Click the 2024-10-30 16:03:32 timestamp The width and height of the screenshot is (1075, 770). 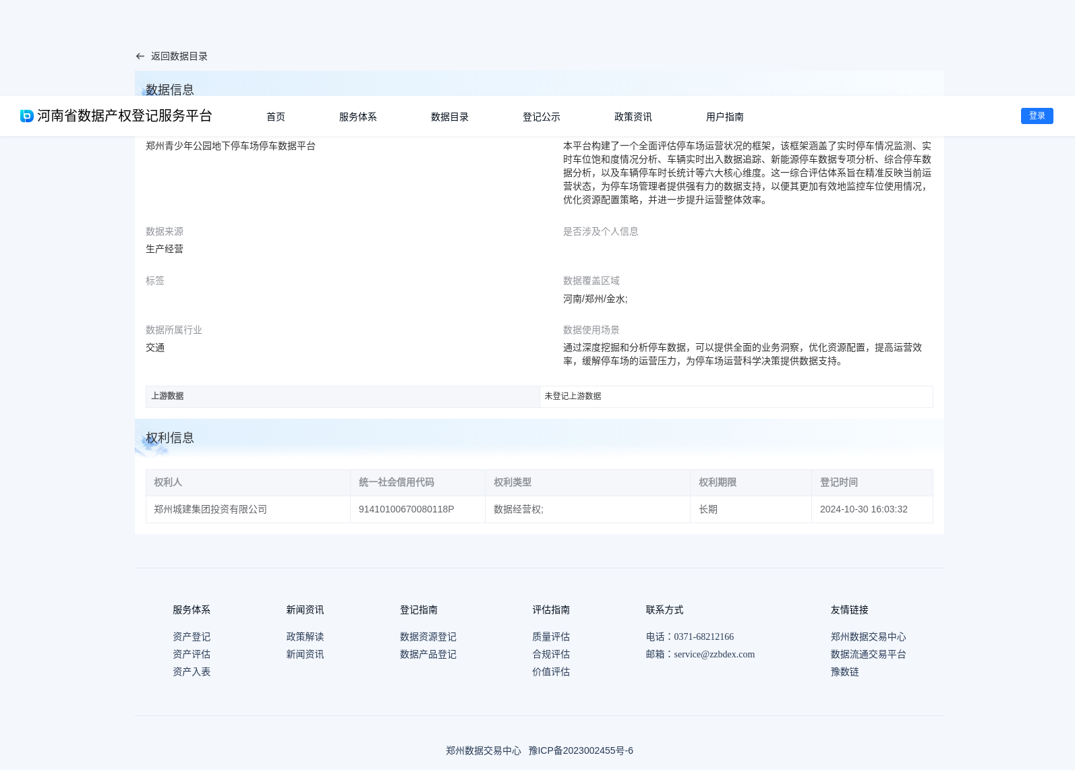tap(864, 509)
